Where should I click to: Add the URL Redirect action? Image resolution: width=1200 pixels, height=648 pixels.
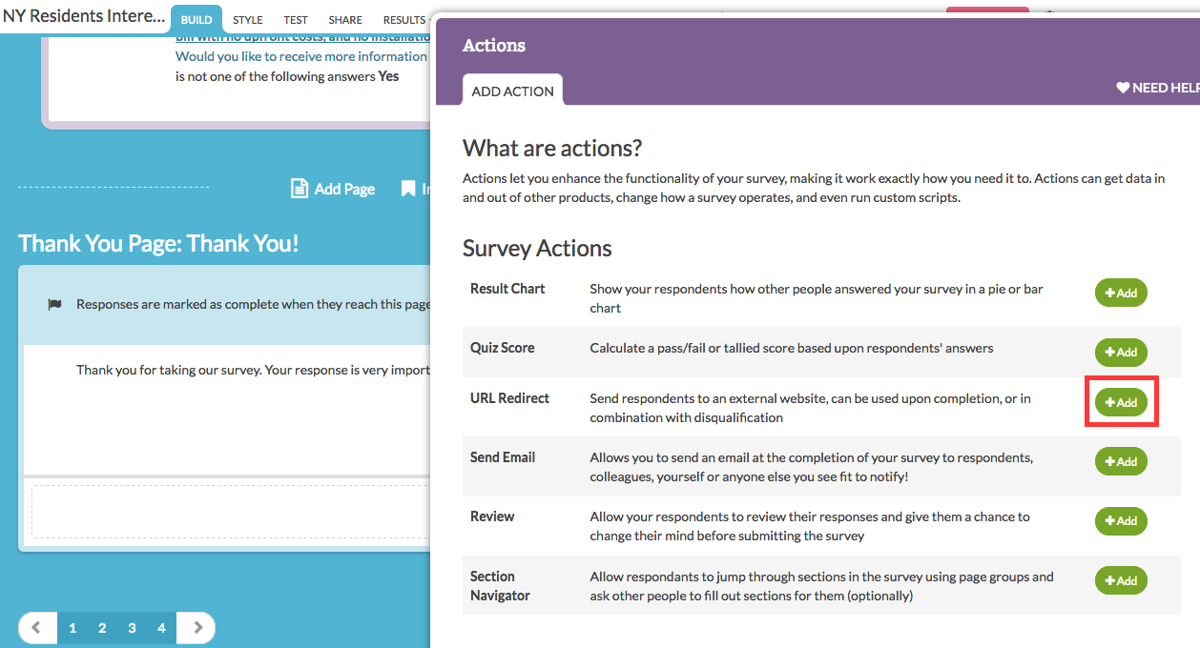pos(1121,403)
